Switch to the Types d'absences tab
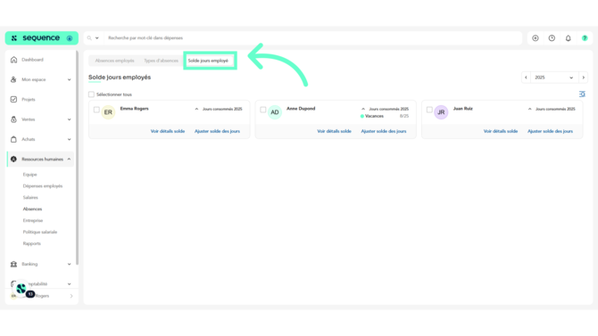Image resolution: width=598 pixels, height=336 pixels. coord(161,61)
